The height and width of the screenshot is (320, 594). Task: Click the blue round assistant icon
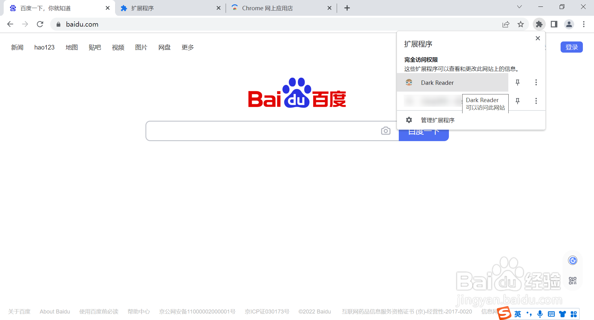[573, 261]
